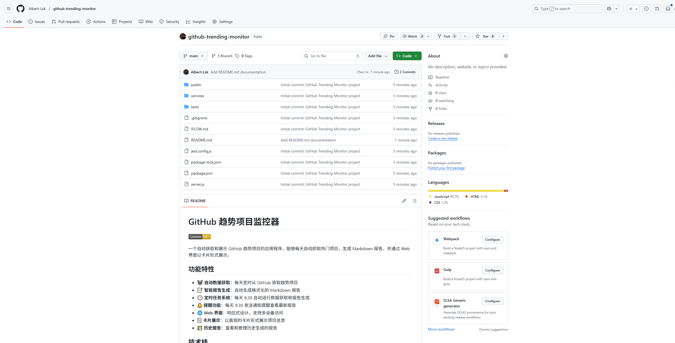Watch the repository
Screen dimensions: 675x343
(412, 36)
